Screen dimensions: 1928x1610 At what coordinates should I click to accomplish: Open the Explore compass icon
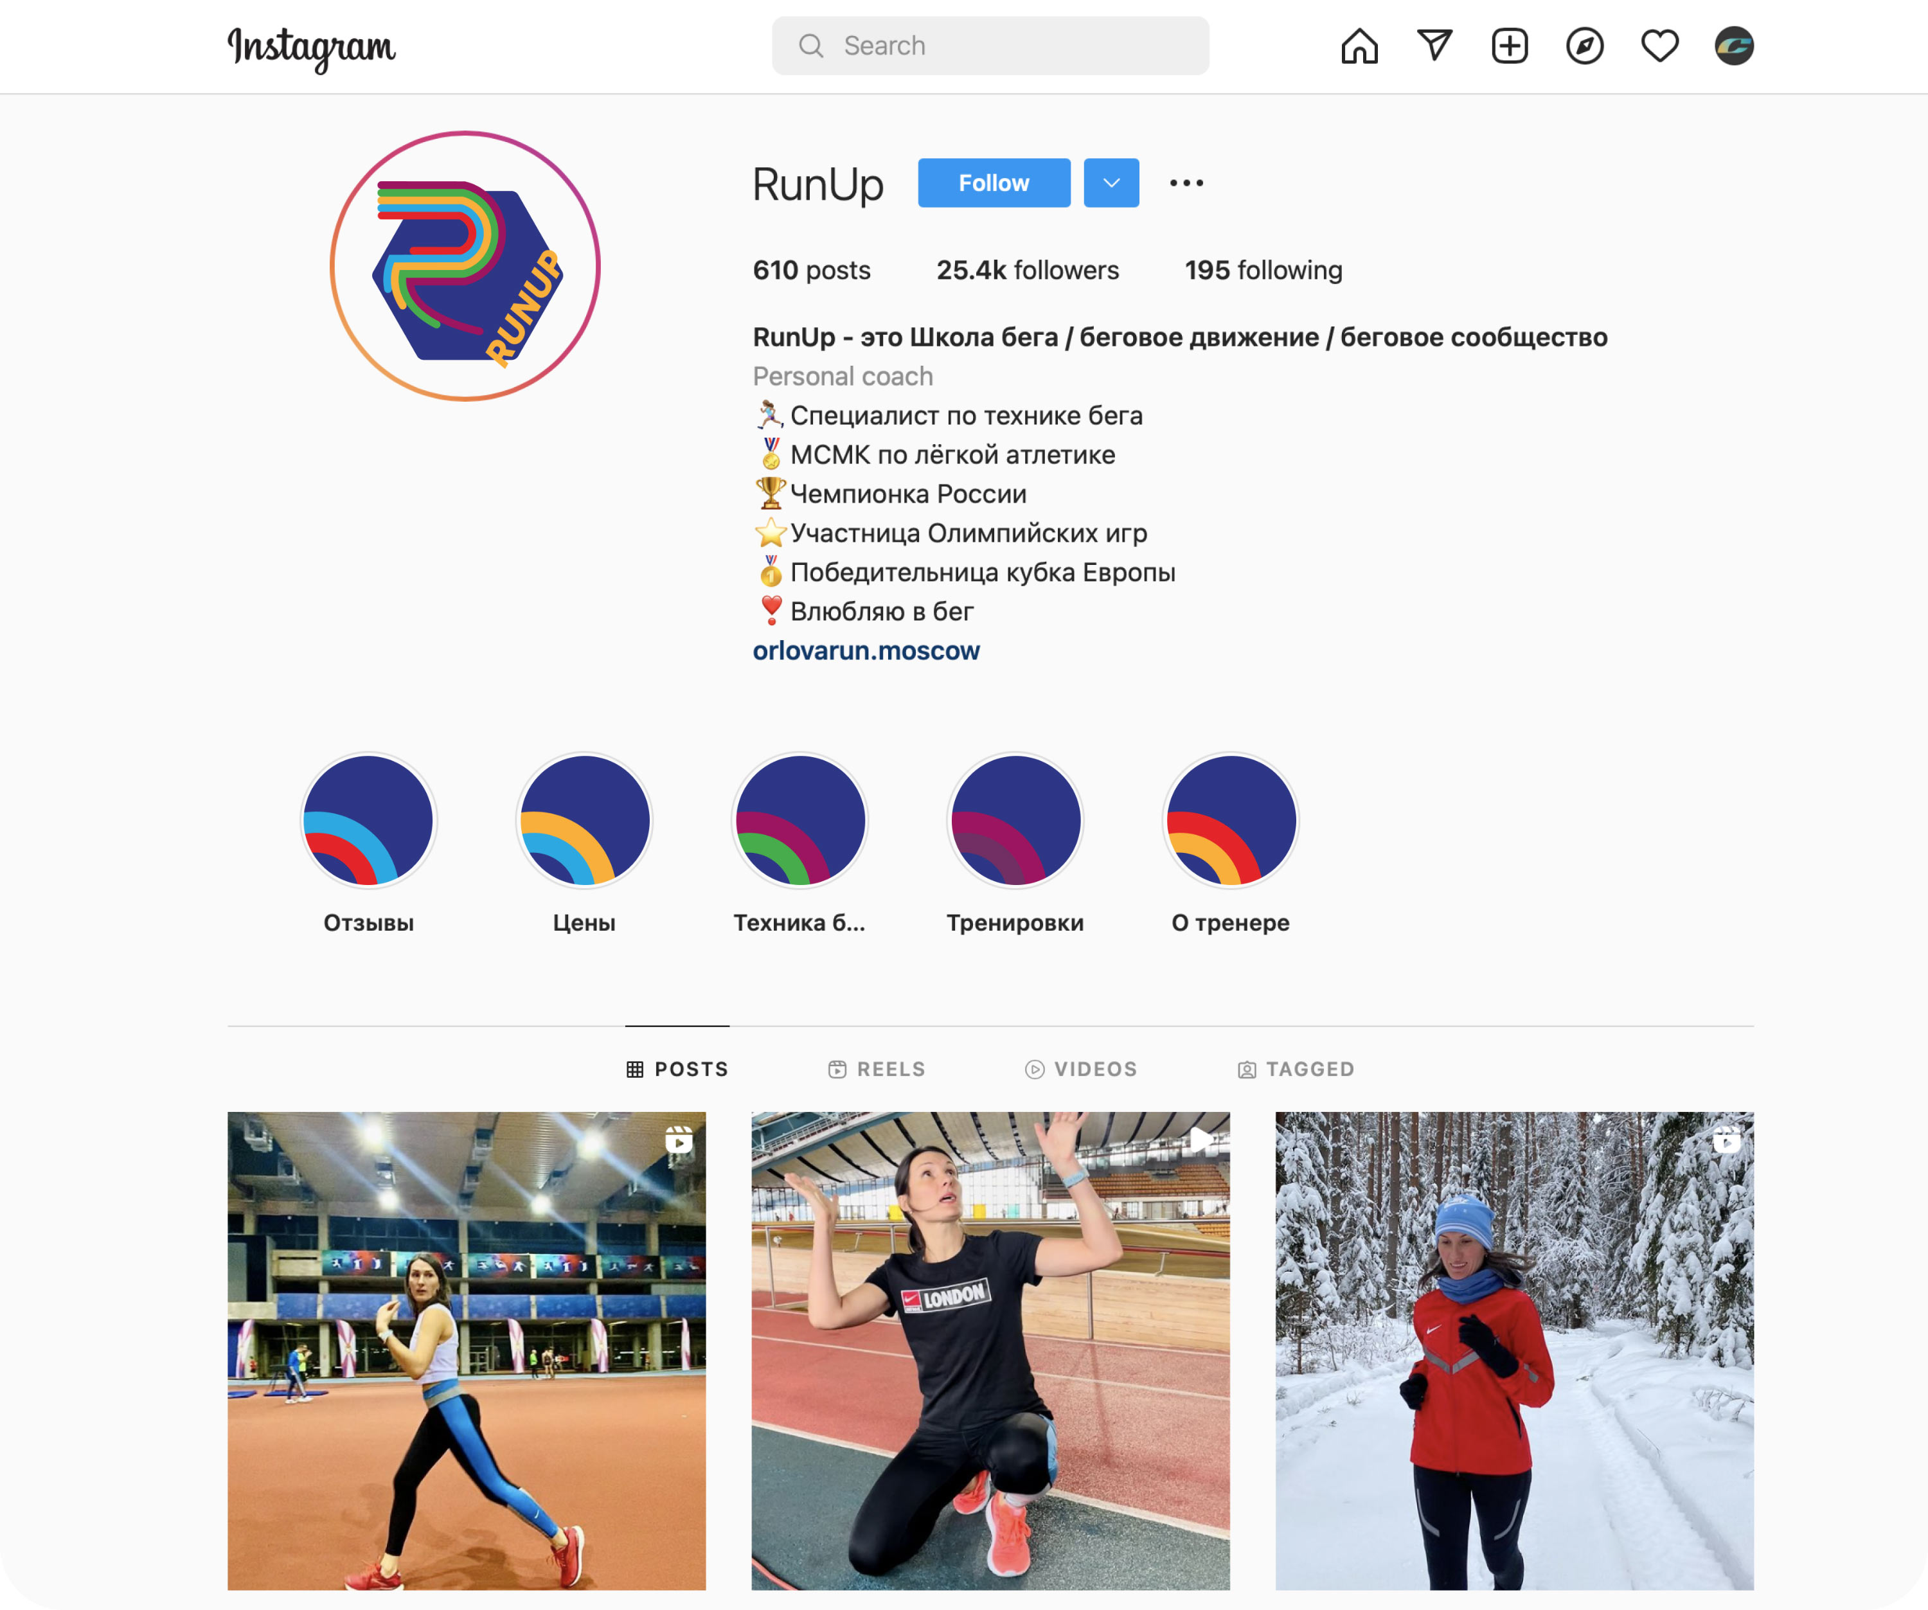point(1585,46)
